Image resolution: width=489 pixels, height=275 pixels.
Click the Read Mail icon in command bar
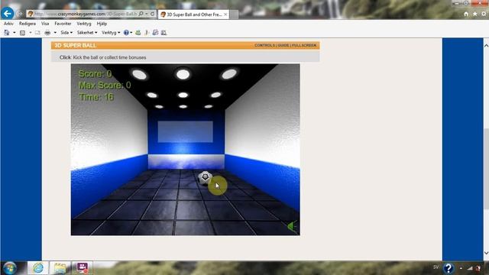click(x=37, y=32)
